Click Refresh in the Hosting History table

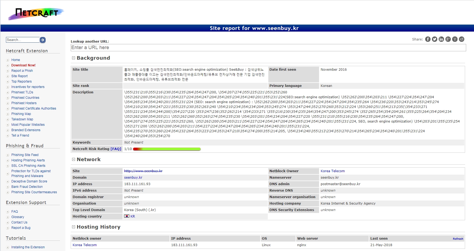pyautogui.click(x=458, y=239)
